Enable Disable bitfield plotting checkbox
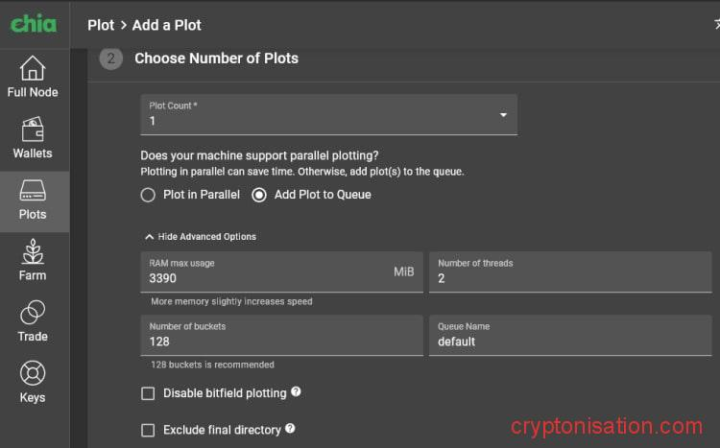 tap(148, 393)
